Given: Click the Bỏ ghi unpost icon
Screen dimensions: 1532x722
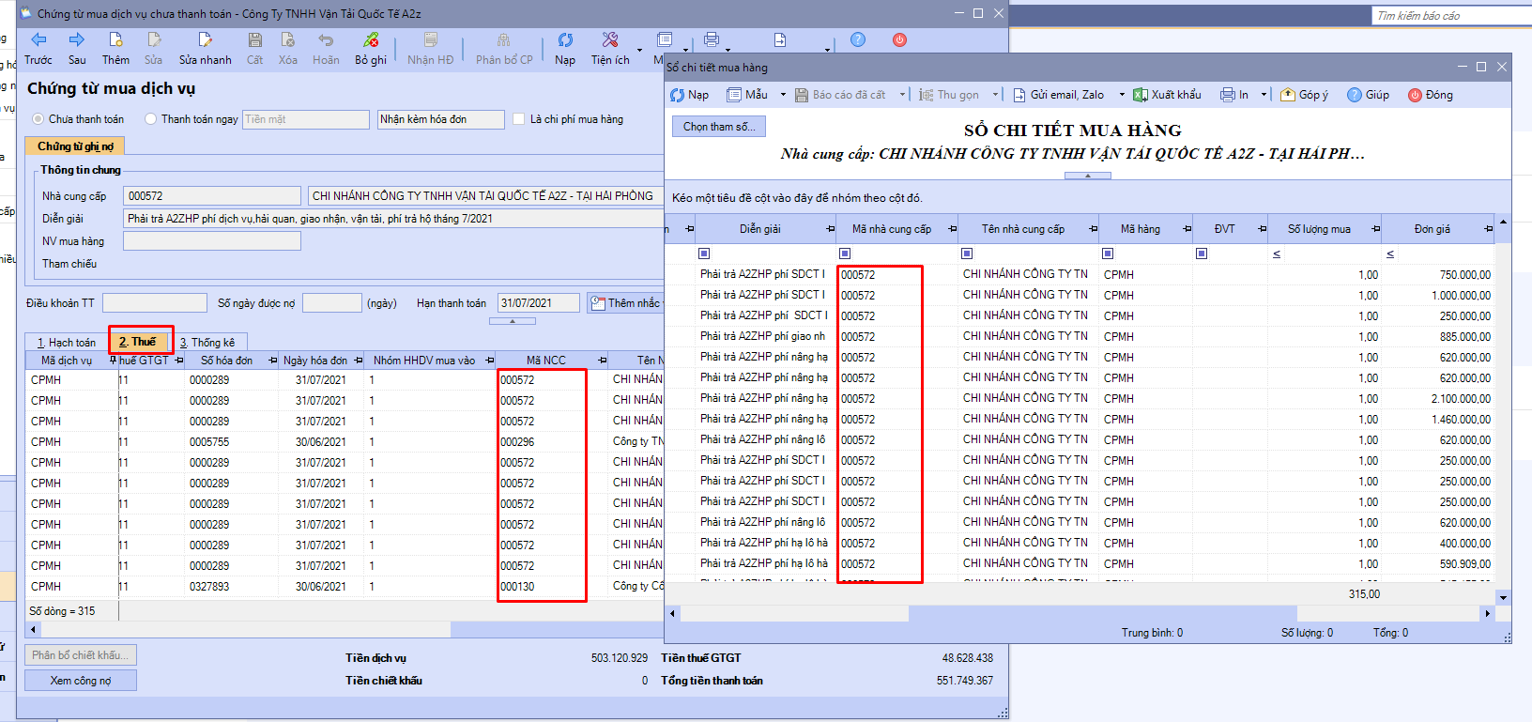Looking at the screenshot, I should [371, 39].
